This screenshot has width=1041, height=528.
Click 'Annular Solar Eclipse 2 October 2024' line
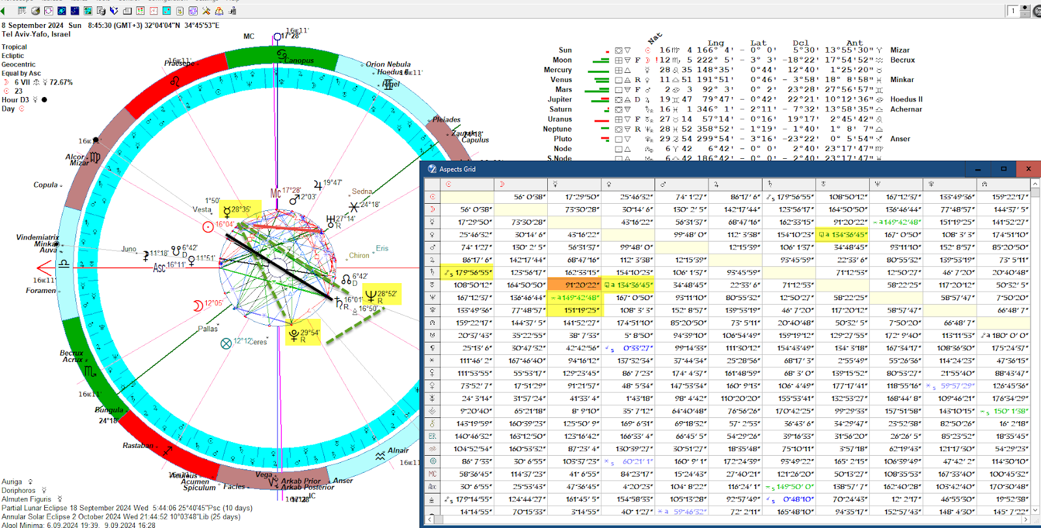click(x=121, y=517)
